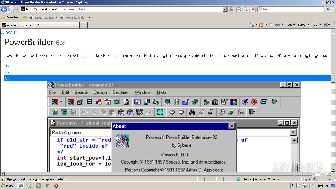Click the horizontal scrollbar right arrow

[x=329, y=174]
